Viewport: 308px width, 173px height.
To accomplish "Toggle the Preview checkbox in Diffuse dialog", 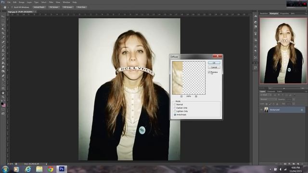I will point(209,72).
